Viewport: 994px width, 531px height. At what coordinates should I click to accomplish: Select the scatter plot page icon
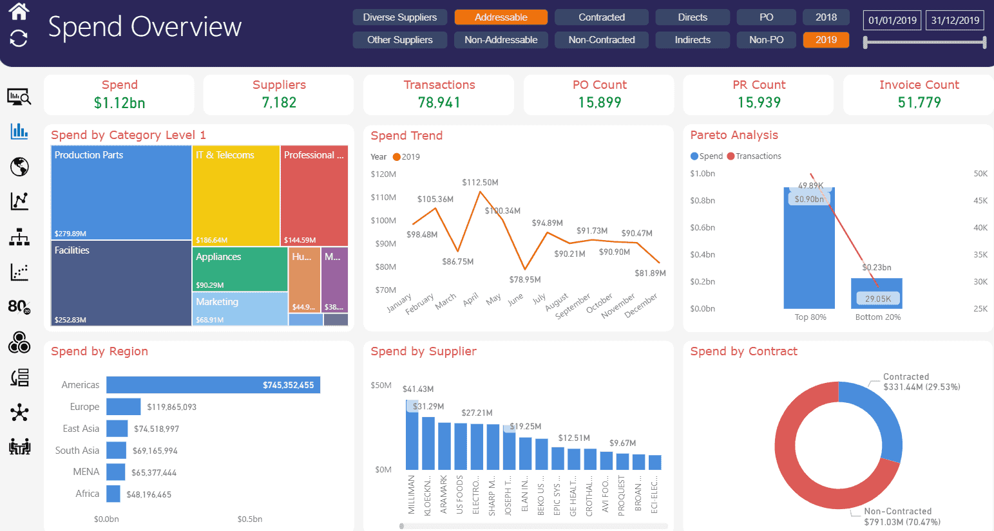click(x=19, y=271)
